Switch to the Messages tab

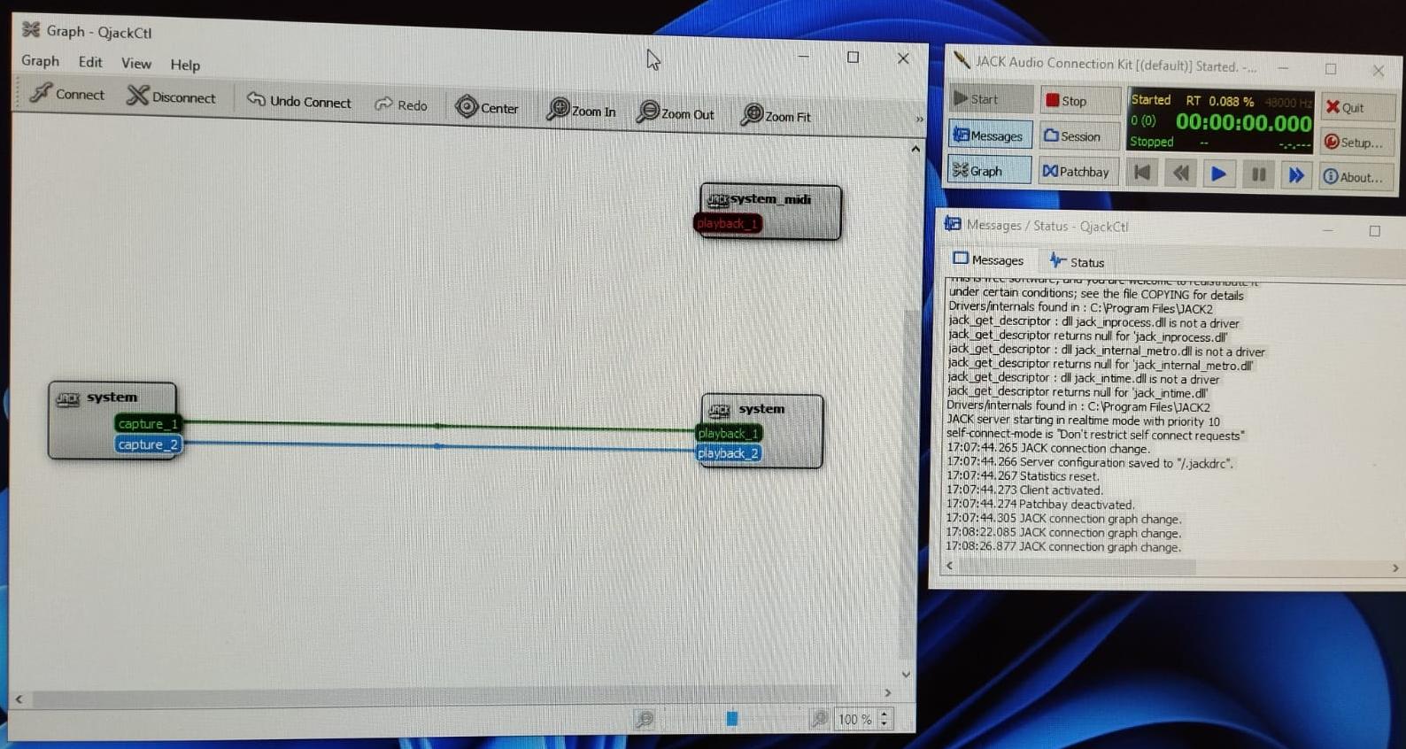988,259
